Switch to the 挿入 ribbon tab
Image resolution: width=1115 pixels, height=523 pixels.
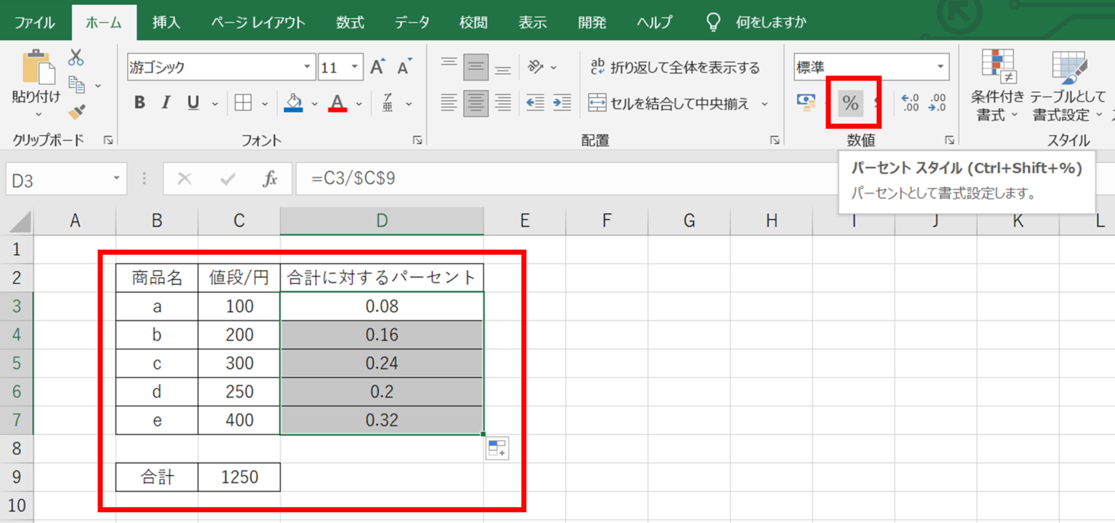pyautogui.click(x=166, y=21)
